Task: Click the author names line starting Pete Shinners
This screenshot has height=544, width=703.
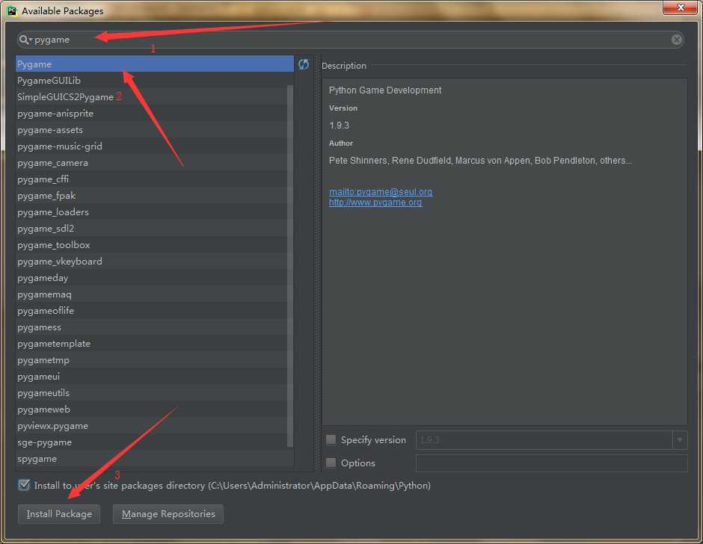Action: 481,161
